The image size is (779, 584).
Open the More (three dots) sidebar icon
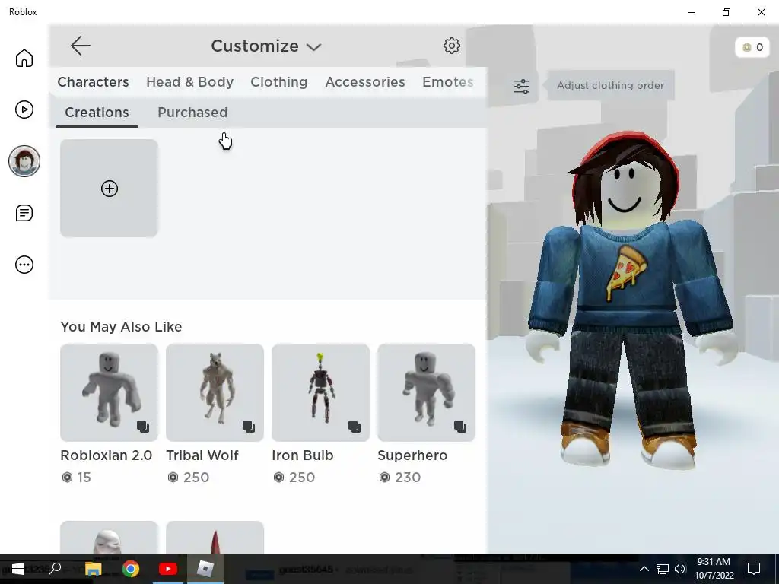(x=24, y=265)
